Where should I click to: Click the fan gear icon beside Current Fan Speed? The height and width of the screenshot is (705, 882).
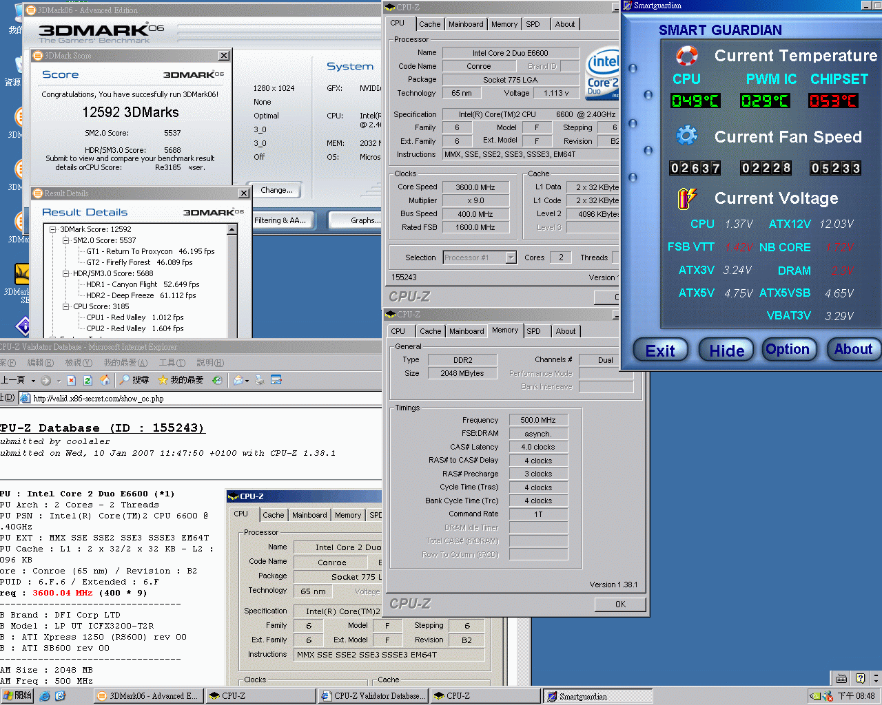point(686,136)
